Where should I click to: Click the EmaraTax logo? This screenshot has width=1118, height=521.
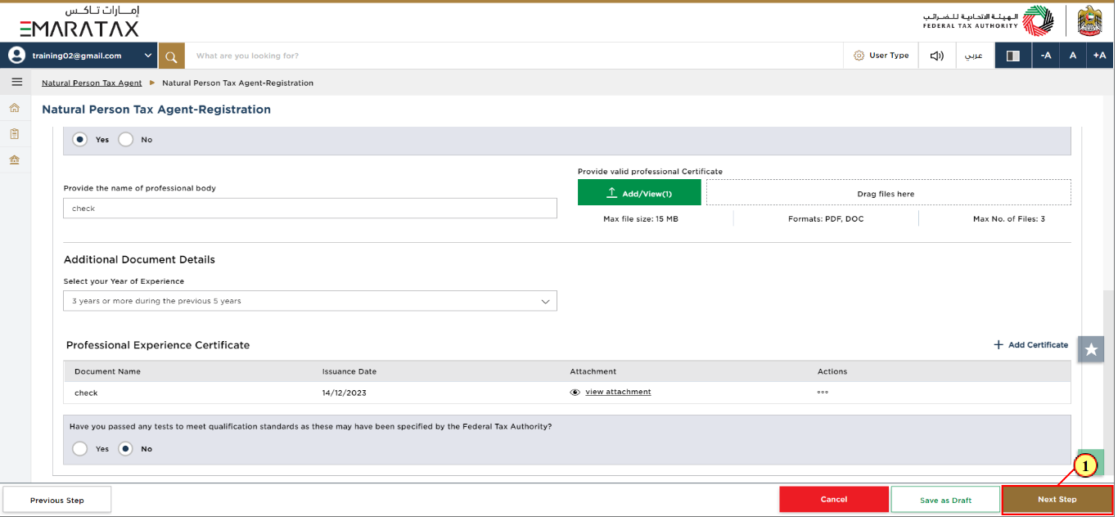(x=79, y=22)
